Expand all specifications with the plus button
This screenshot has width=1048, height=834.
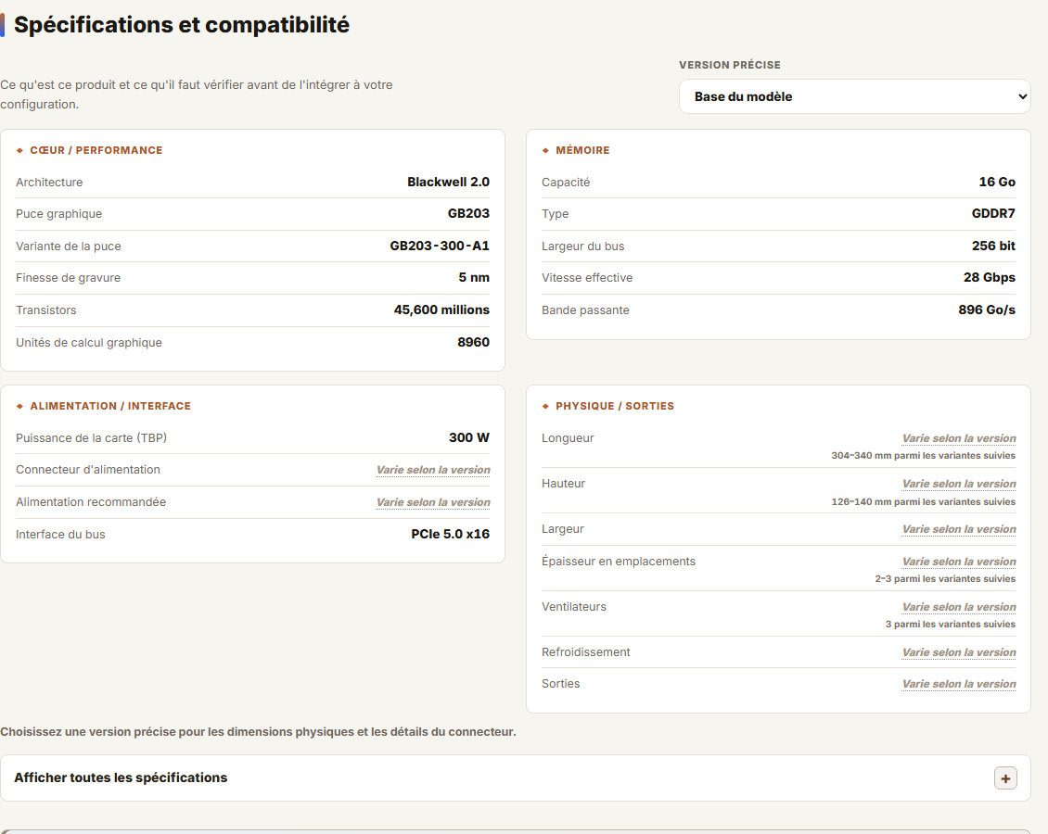pos(1005,777)
